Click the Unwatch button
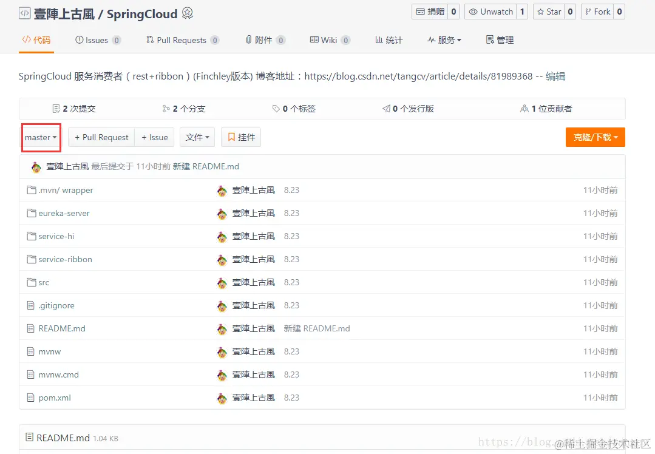The height and width of the screenshot is (454, 655). [491, 12]
